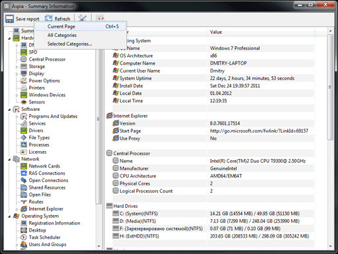Click the Internet Explorer Start Page URL
The image size is (338, 254).
click(x=259, y=131)
